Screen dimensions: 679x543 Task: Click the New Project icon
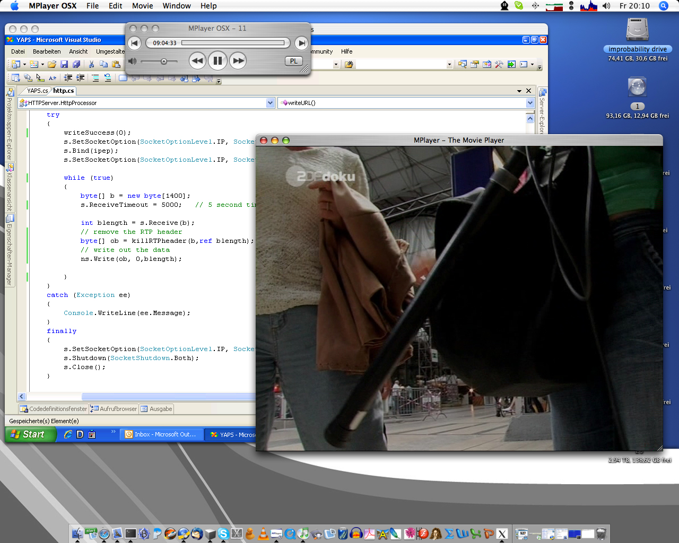click(x=16, y=64)
